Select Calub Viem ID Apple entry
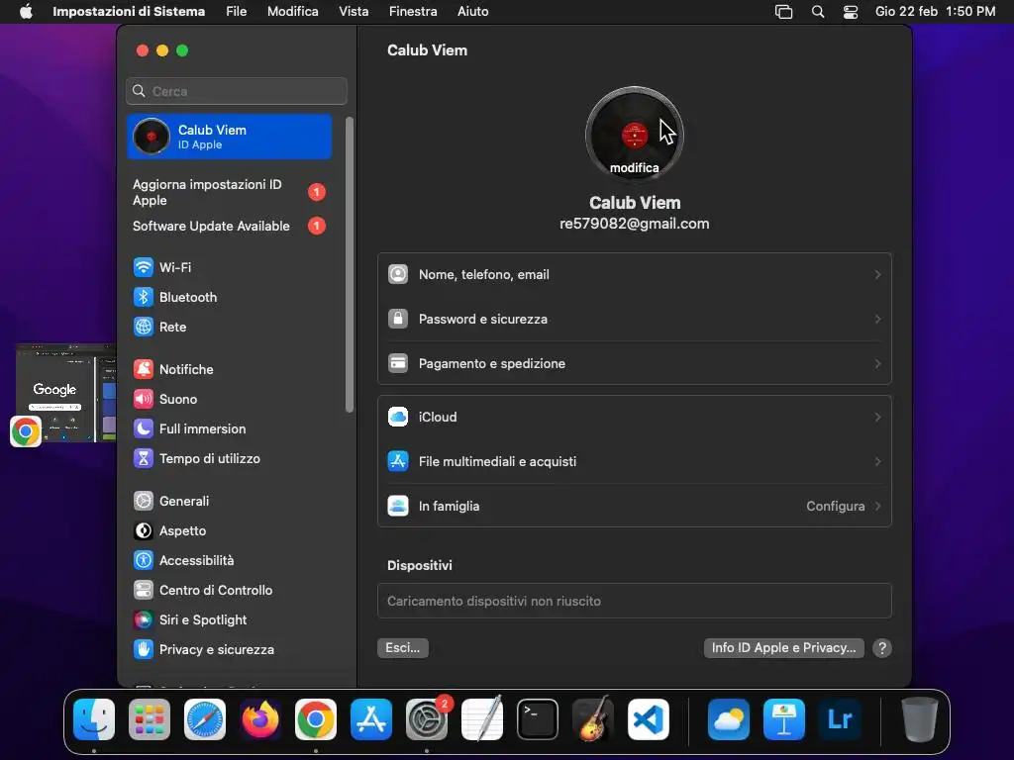This screenshot has height=760, width=1014. (x=230, y=137)
